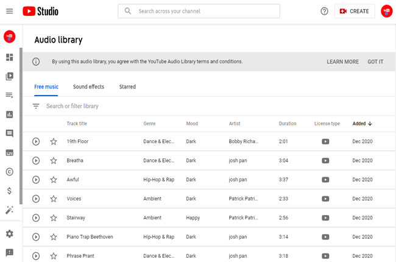Star the Awful track

point(54,180)
